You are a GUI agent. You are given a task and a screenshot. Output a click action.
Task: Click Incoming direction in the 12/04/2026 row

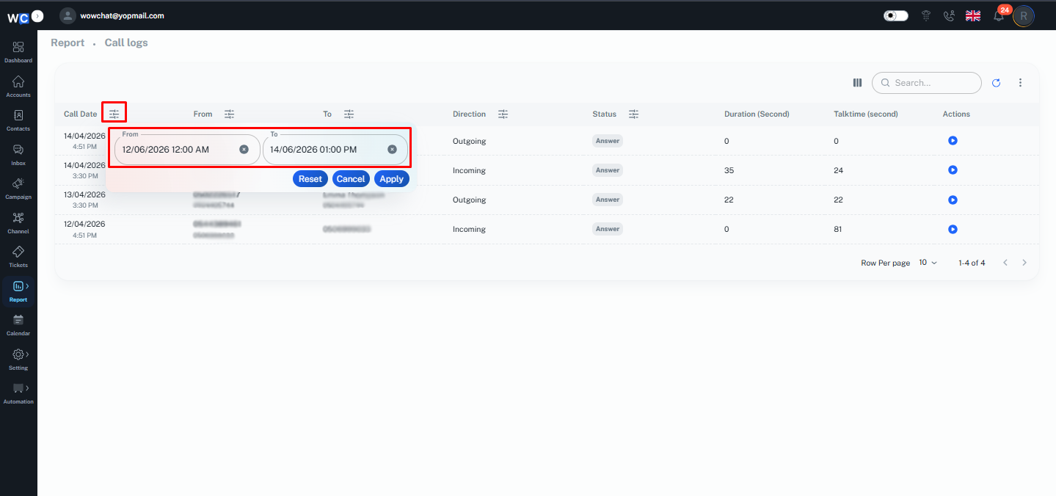pos(469,229)
